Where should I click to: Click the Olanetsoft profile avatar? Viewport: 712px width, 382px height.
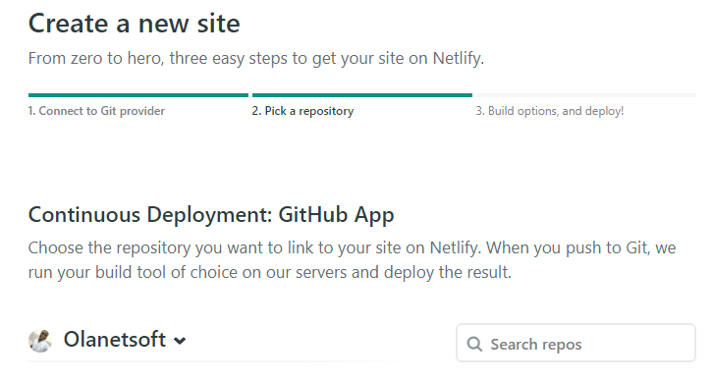click(x=40, y=341)
